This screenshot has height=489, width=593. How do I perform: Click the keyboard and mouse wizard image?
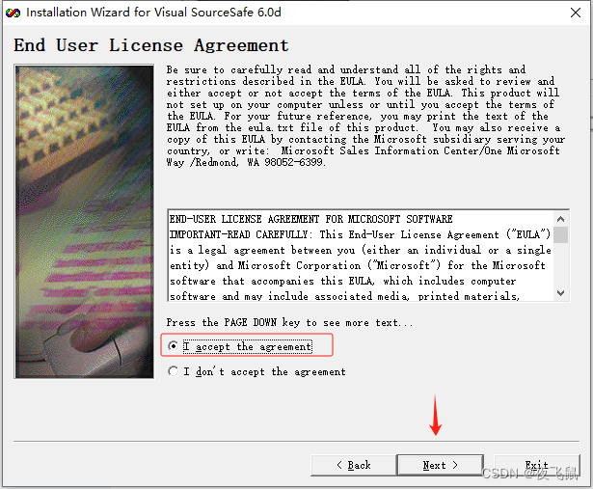(x=84, y=221)
